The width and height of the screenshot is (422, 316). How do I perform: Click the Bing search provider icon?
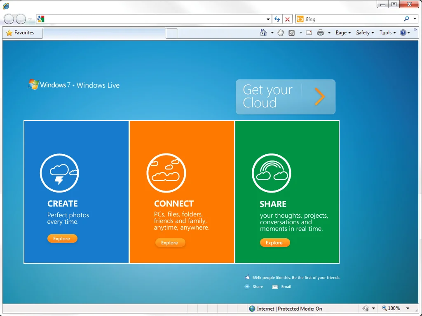click(300, 19)
